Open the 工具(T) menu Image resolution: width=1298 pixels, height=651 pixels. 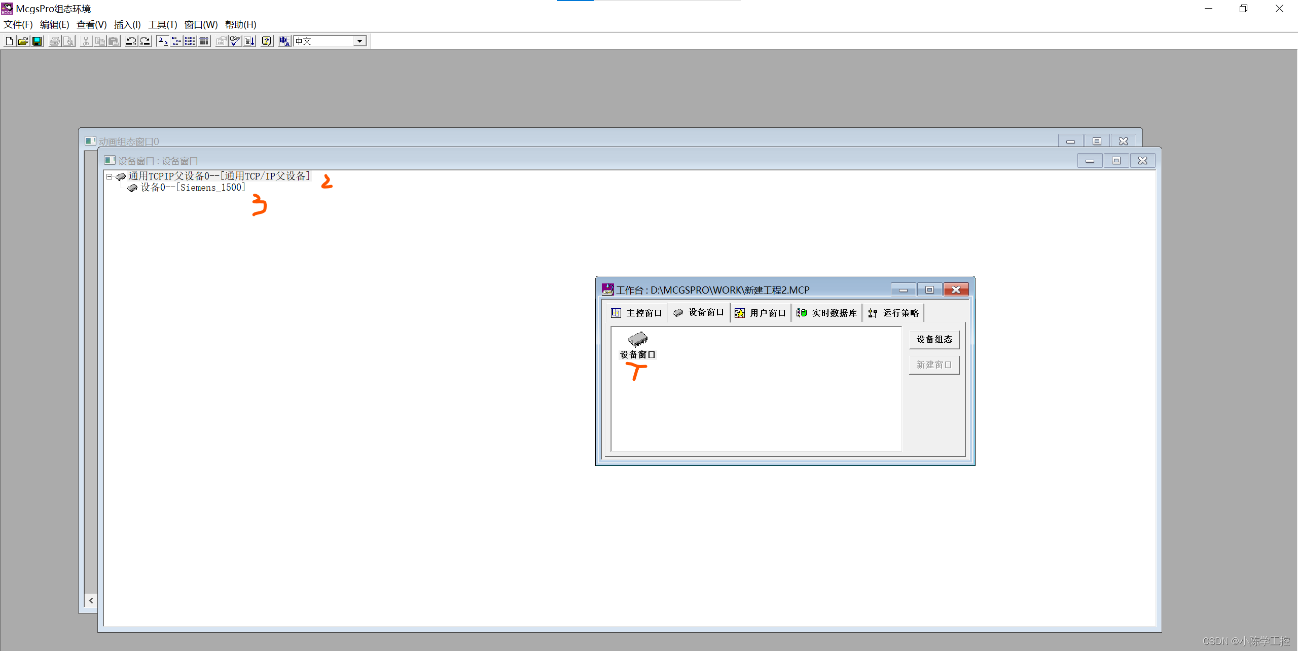click(162, 24)
